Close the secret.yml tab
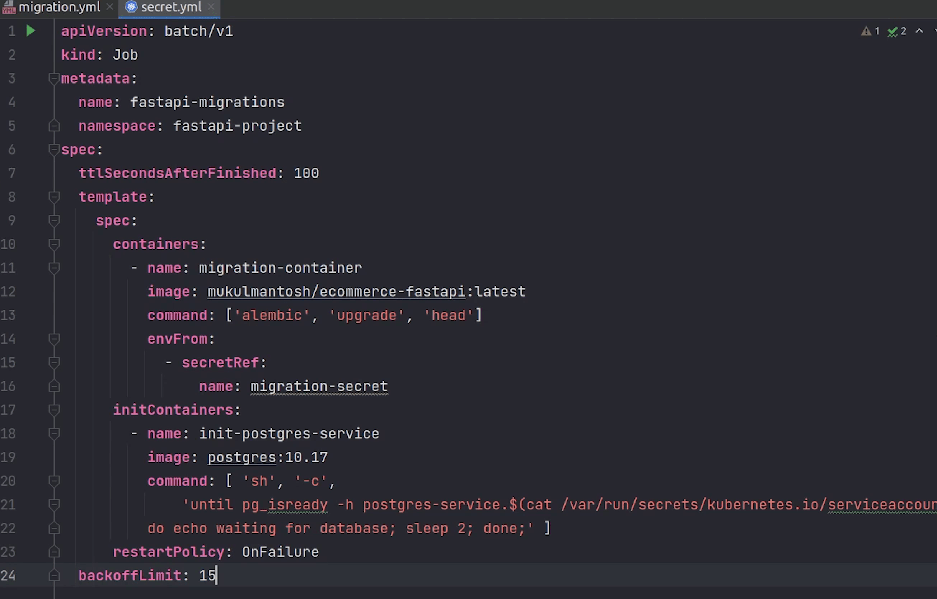This screenshot has width=937, height=599. (x=211, y=6)
